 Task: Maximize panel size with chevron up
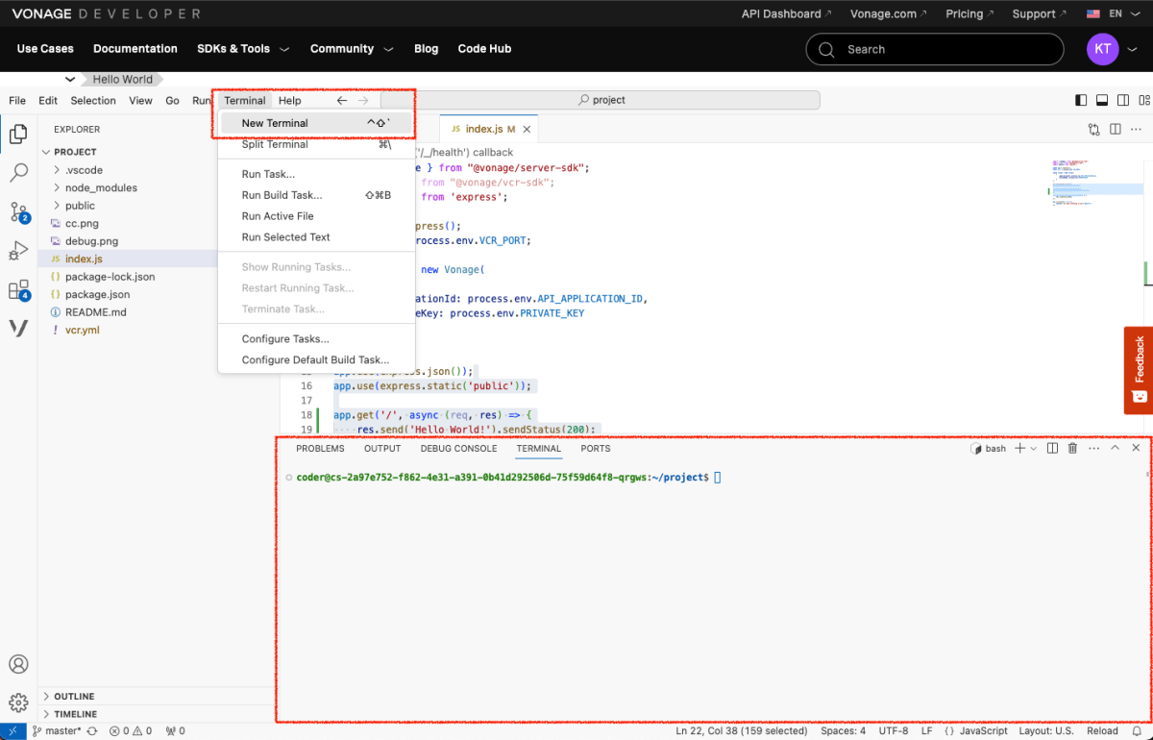(x=1115, y=448)
